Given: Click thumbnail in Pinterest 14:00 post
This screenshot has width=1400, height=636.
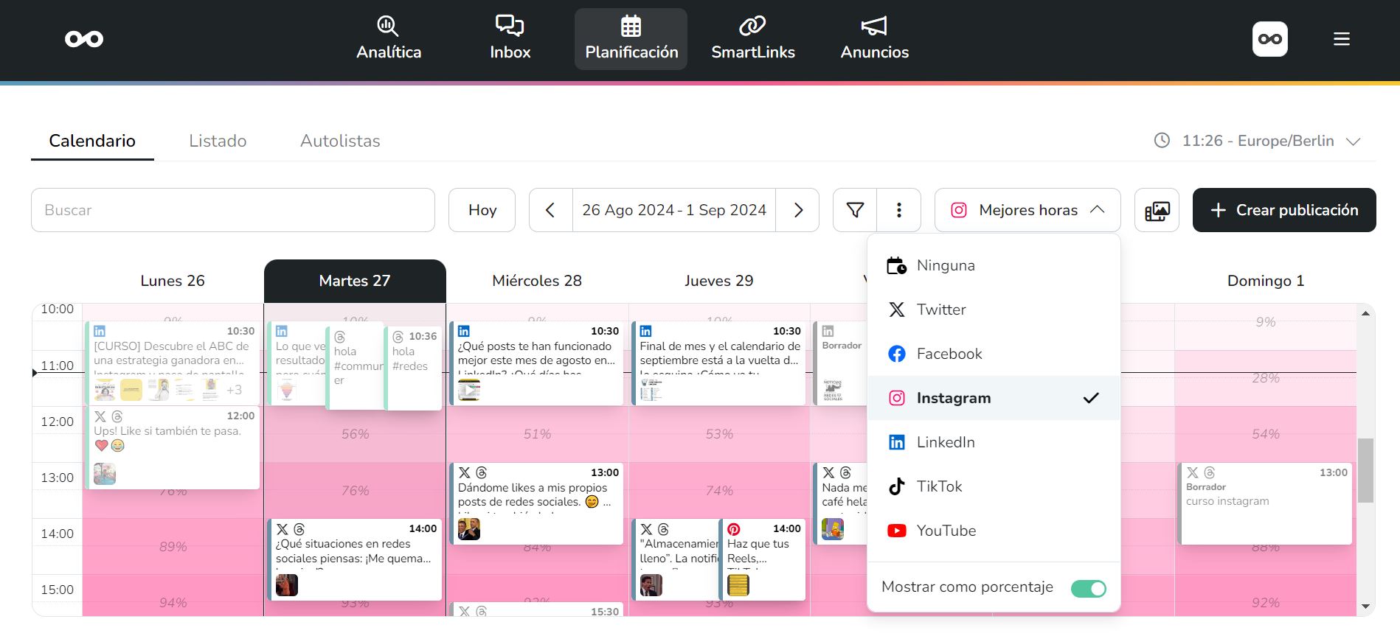Looking at the screenshot, I should [x=738, y=585].
